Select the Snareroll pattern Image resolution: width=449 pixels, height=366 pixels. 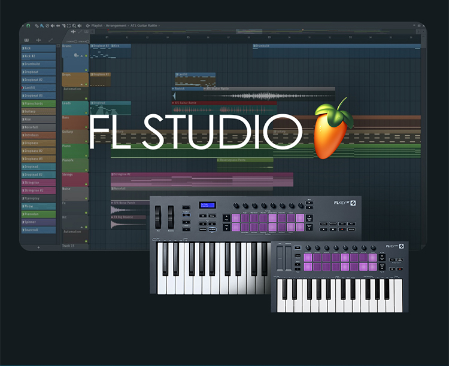point(38,230)
